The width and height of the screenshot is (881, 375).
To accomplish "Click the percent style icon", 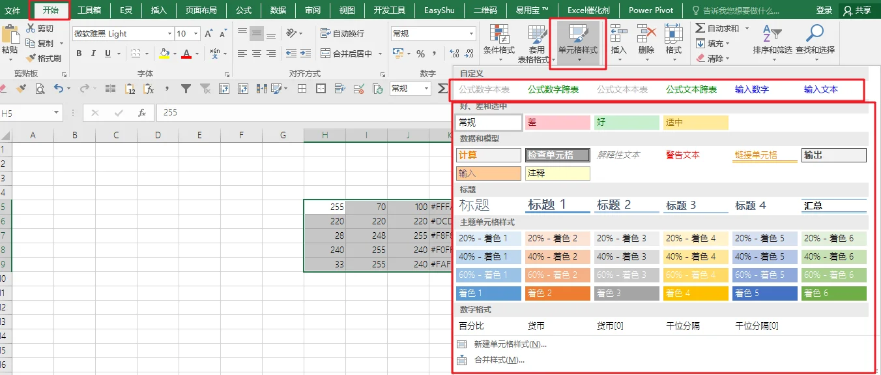I will tap(420, 53).
